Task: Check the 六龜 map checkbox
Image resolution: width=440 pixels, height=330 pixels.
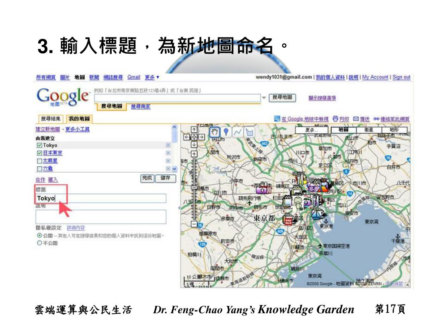Action: point(39,168)
